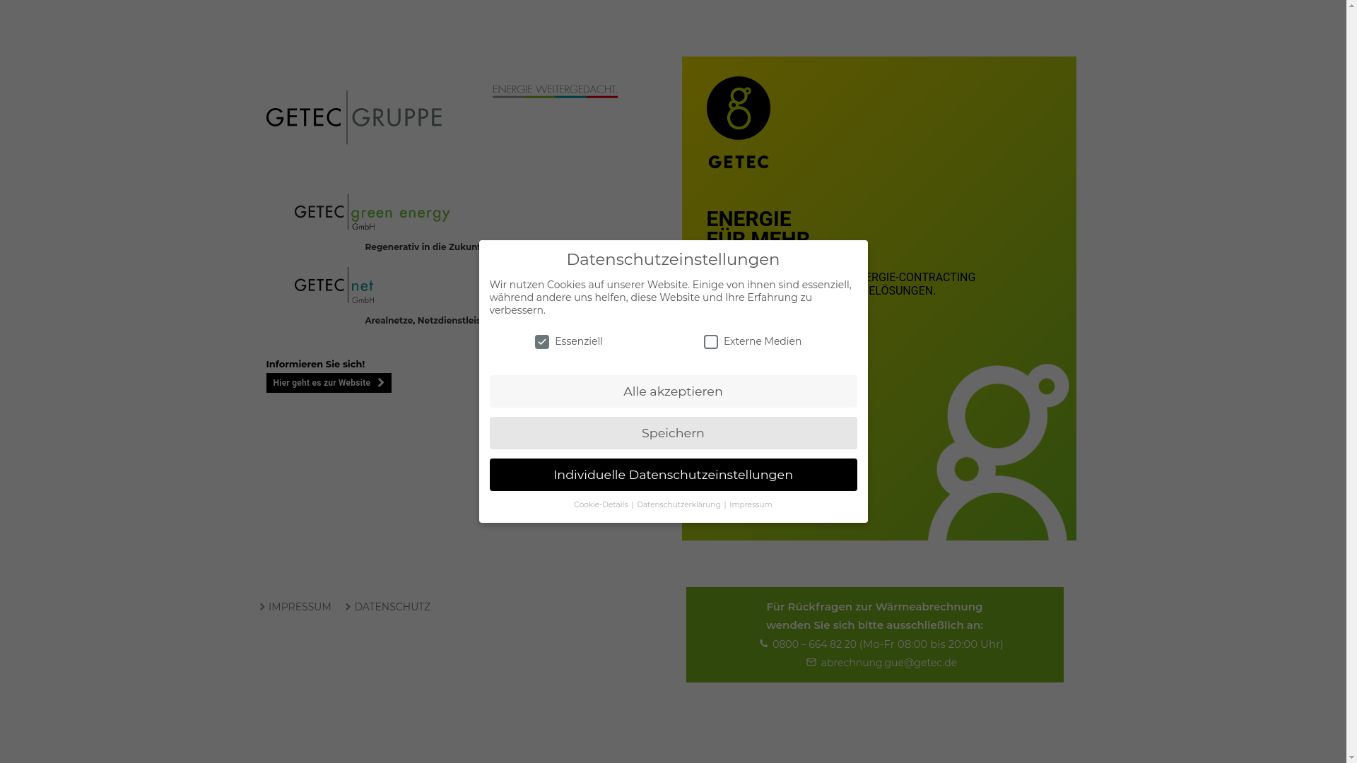Click arrow icon before IMPRESSUM
1357x763 pixels.
point(262,607)
